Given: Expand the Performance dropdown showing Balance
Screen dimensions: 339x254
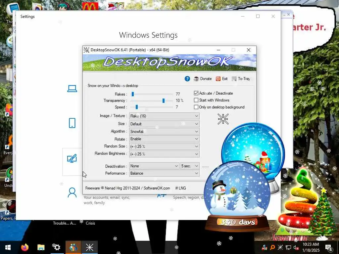Looking at the screenshot, I should click(x=164, y=173).
